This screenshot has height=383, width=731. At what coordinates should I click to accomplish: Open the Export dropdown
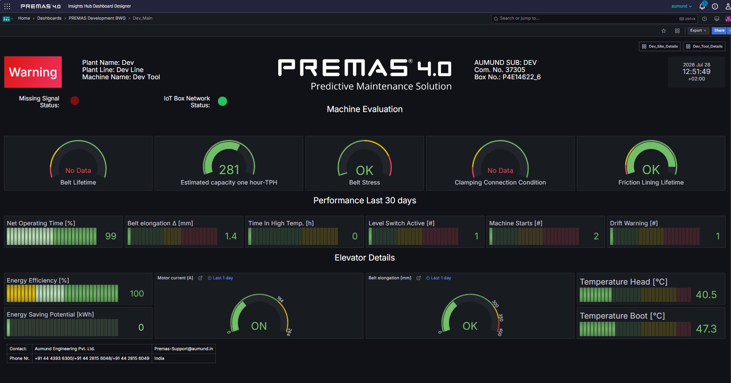(x=698, y=30)
